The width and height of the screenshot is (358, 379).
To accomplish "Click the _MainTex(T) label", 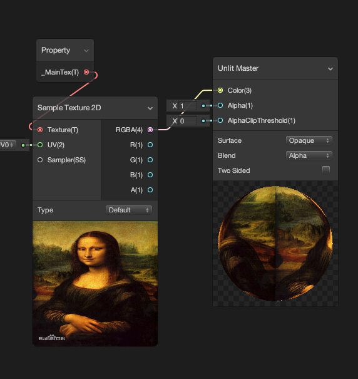I will (60, 72).
